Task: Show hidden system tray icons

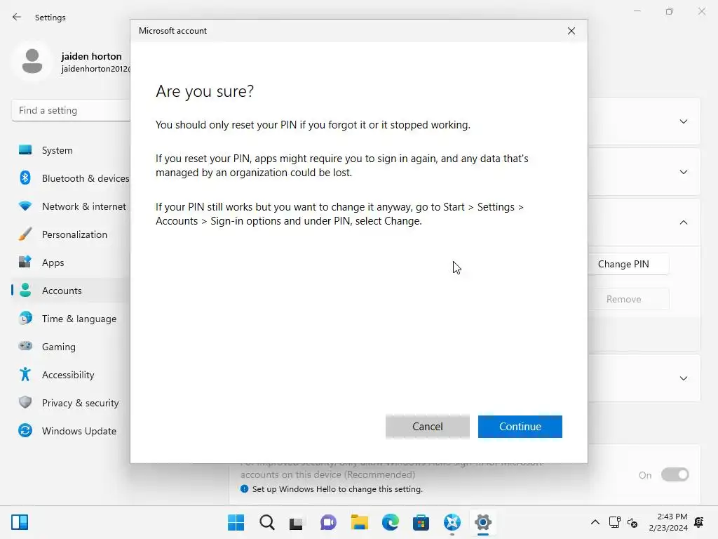Action: [595, 522]
